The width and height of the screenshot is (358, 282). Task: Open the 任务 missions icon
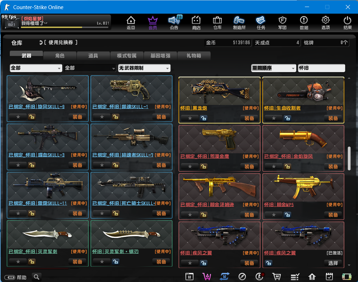[x=261, y=23]
